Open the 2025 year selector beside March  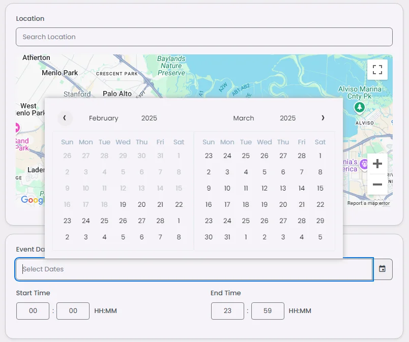pos(287,118)
